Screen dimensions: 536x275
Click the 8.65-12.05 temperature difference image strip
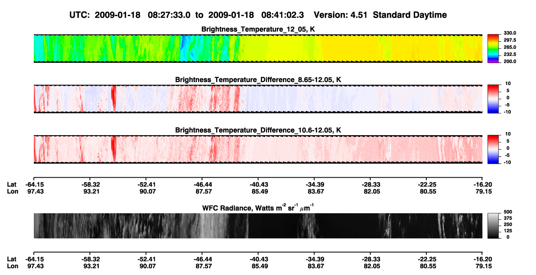point(258,99)
